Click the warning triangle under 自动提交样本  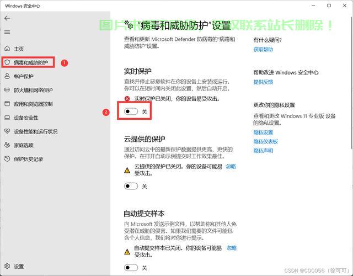pos(127,252)
